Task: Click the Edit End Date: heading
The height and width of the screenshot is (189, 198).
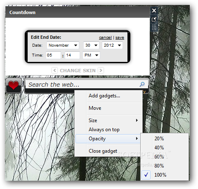Action: pyautogui.click(x=46, y=37)
